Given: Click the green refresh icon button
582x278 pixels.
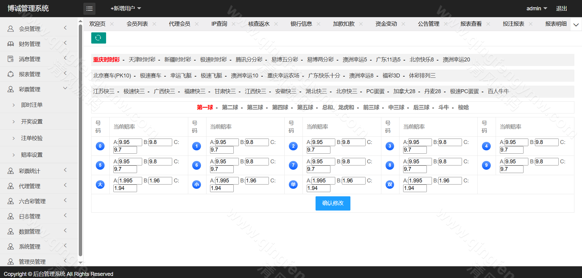Looking at the screenshot, I should [98, 38].
